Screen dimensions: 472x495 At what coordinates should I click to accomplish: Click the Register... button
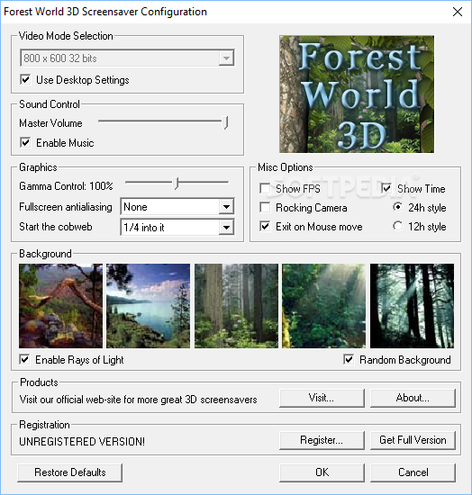pos(322,440)
